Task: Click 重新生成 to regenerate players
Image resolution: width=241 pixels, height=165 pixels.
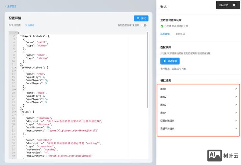Action: pos(180,34)
